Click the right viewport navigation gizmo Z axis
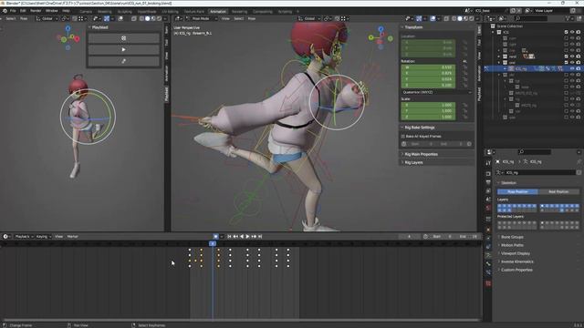 (381, 28)
